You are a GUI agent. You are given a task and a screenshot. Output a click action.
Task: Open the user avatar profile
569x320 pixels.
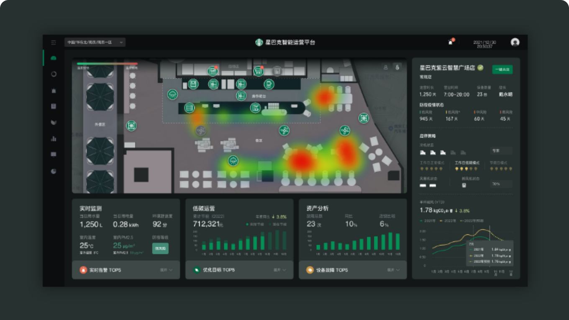[515, 42]
